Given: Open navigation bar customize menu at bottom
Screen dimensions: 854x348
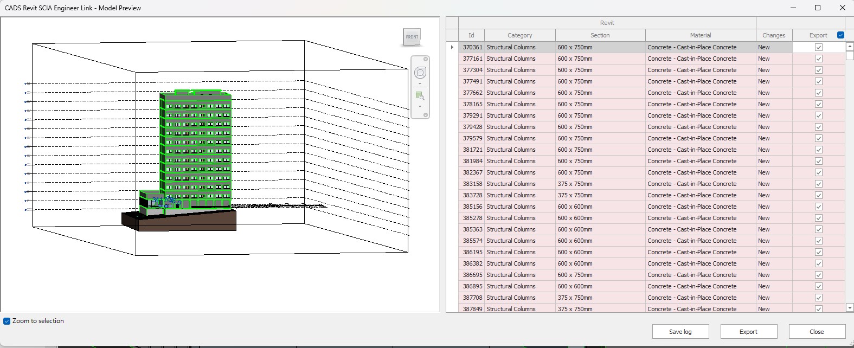Looking at the screenshot, I should click(426, 115).
